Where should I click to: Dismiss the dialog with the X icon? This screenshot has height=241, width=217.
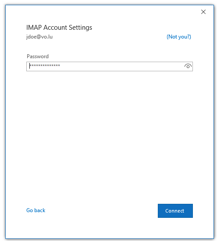[203, 12]
